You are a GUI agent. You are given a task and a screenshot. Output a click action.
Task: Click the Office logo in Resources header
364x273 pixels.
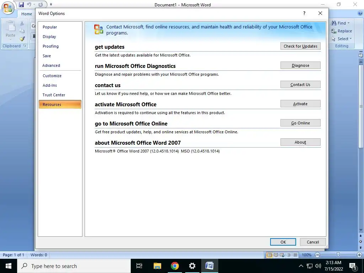point(99,30)
